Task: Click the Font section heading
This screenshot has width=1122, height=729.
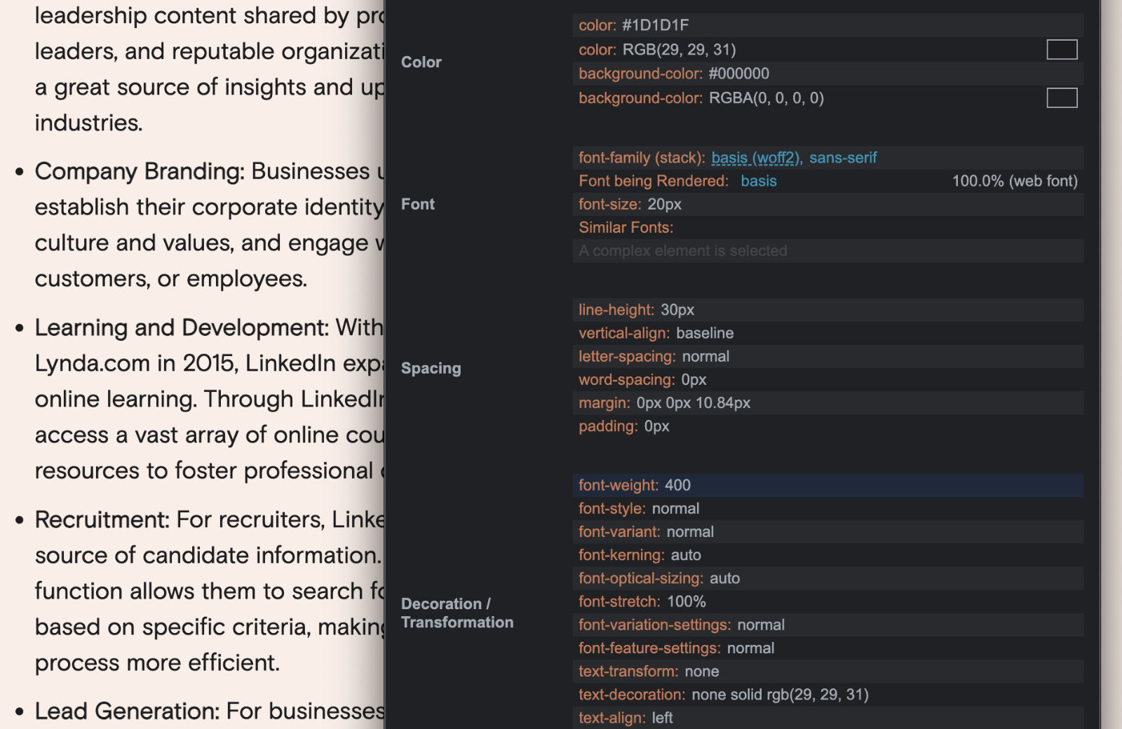Action: (x=418, y=204)
